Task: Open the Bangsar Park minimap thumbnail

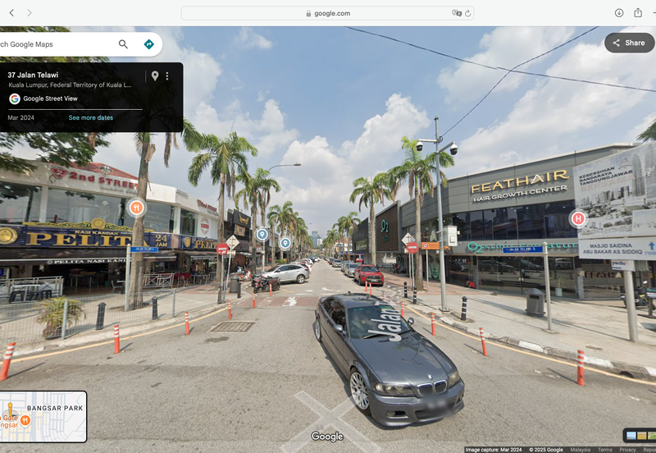Action: click(x=43, y=417)
